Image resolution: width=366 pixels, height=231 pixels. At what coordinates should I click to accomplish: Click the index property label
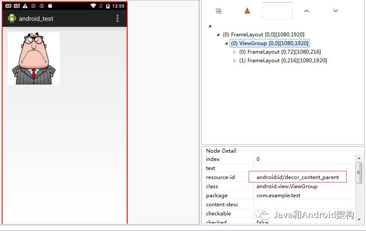(212, 159)
